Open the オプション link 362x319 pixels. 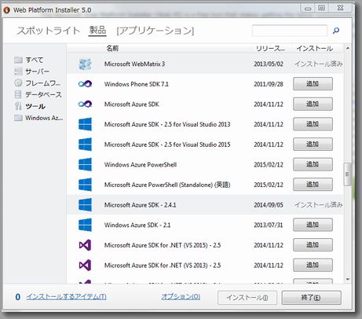pyautogui.click(x=181, y=296)
